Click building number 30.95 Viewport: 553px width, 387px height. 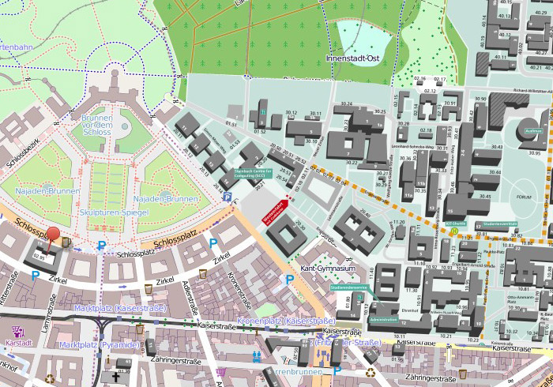click(535, 153)
